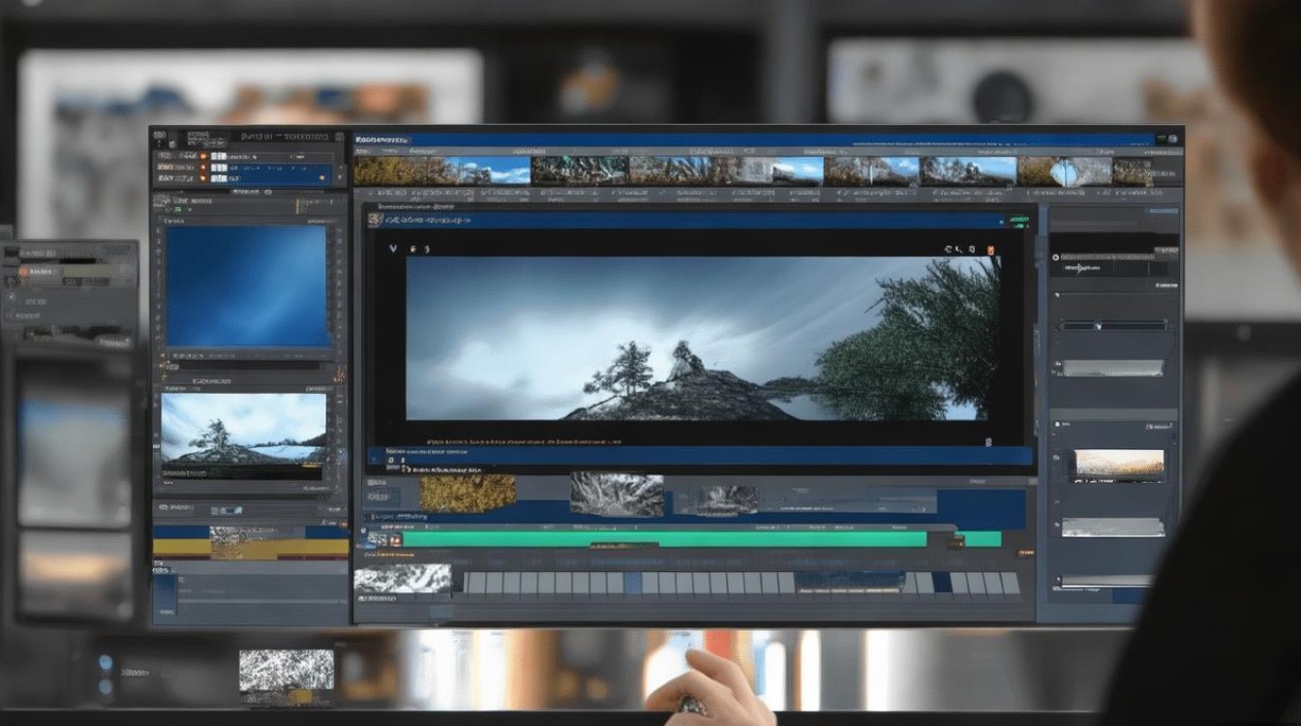Viewport: 1301px width, 726px height.
Task: Adjust the dark slider handle in right panel
Action: click(x=1097, y=326)
